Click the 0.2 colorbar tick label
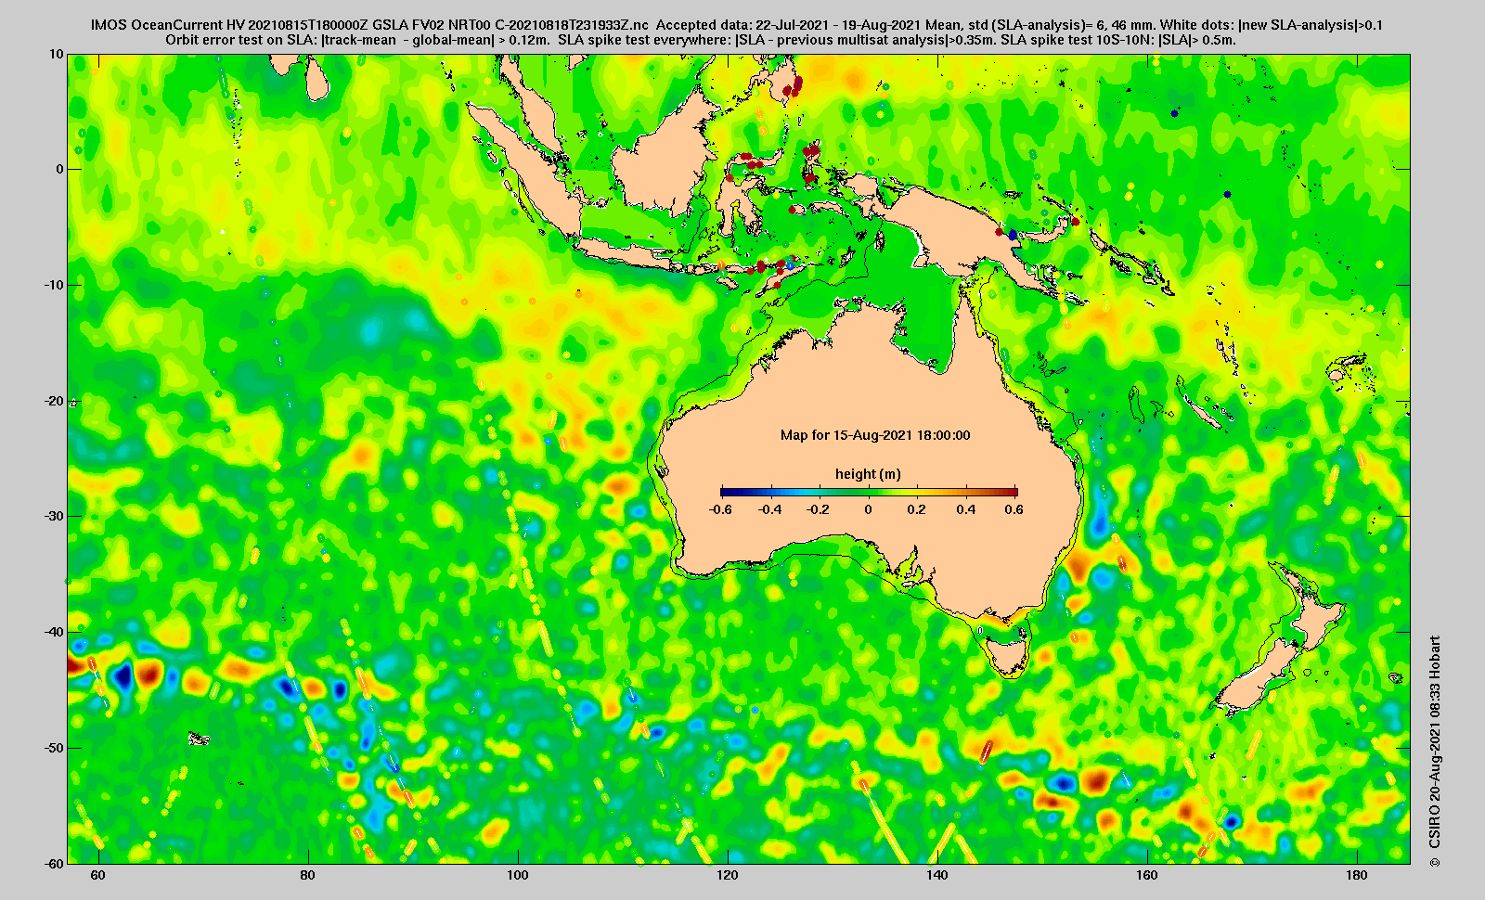 [918, 509]
